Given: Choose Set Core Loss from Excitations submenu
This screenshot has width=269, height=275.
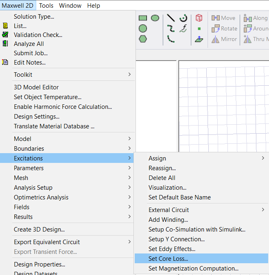Looking at the screenshot, I should [168, 259].
